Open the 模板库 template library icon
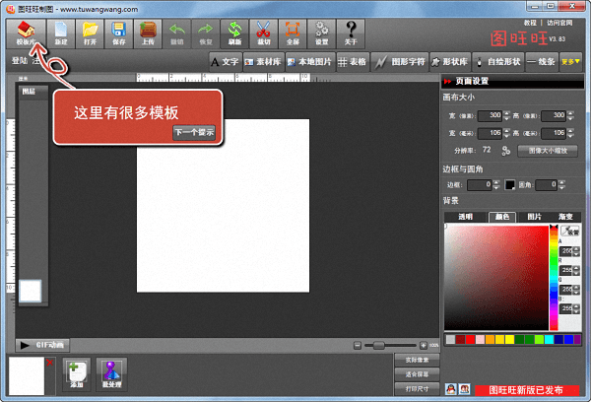Viewport: 591px width, 402px height. click(x=24, y=33)
